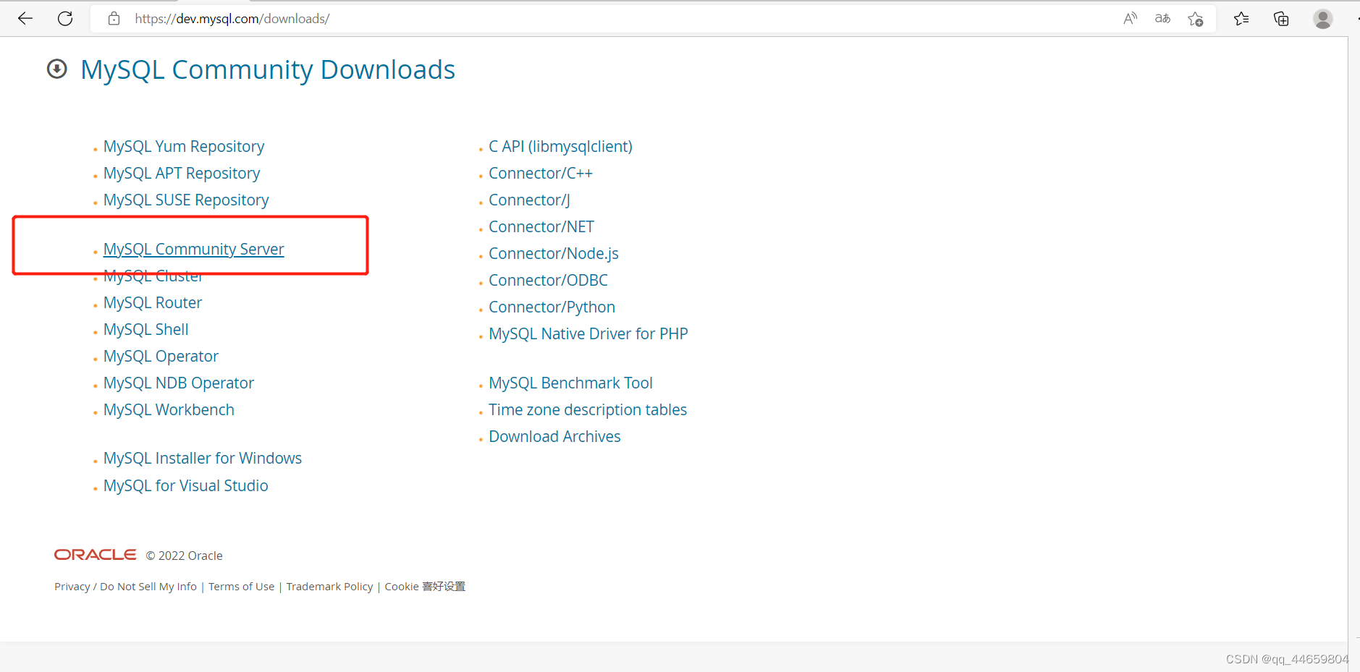This screenshot has width=1360, height=672.
Task: Open the page translate icon
Action: coord(1162,19)
